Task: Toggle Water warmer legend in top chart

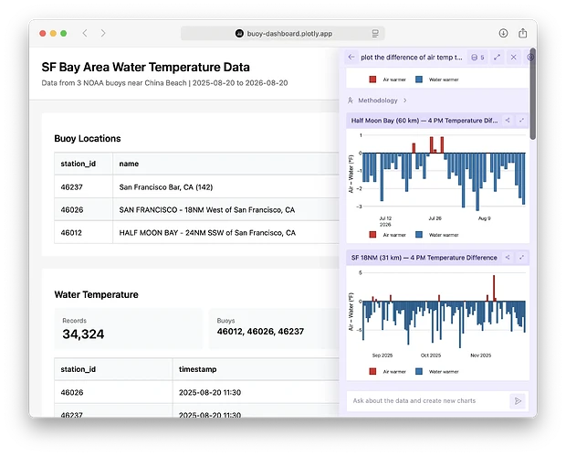Action: pyautogui.click(x=437, y=80)
